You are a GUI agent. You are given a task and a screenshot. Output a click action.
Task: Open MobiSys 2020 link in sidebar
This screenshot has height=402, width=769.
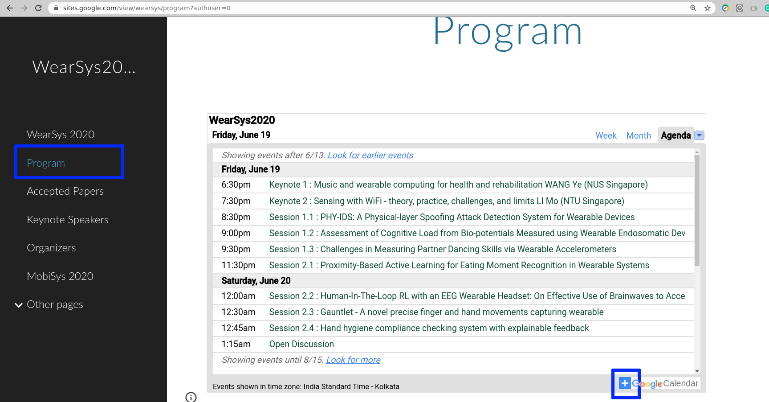[x=60, y=276]
